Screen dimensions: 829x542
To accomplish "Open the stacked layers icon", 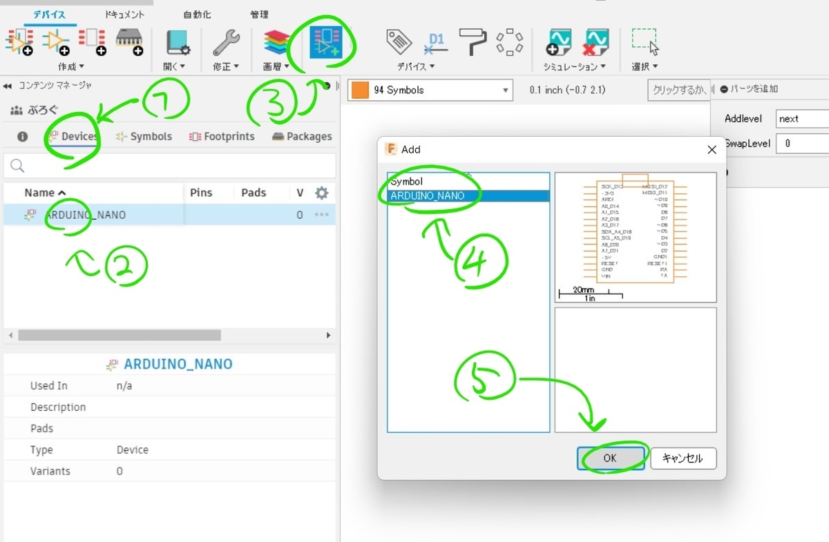I will click(276, 42).
